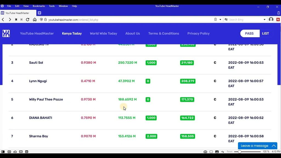Open a new tab
Screen dimensions: 281x158
[40, 13]
